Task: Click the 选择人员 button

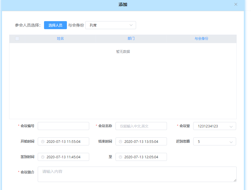Action: click(x=55, y=25)
